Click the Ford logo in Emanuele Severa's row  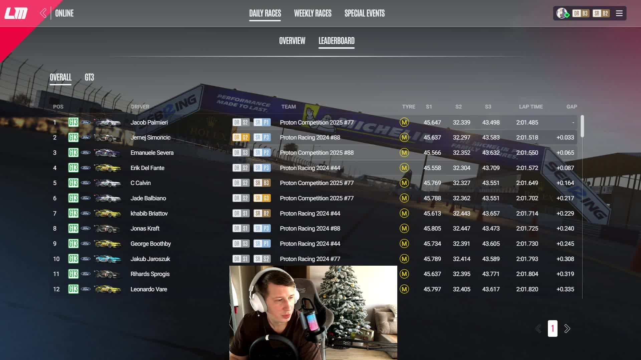pyautogui.click(x=86, y=153)
